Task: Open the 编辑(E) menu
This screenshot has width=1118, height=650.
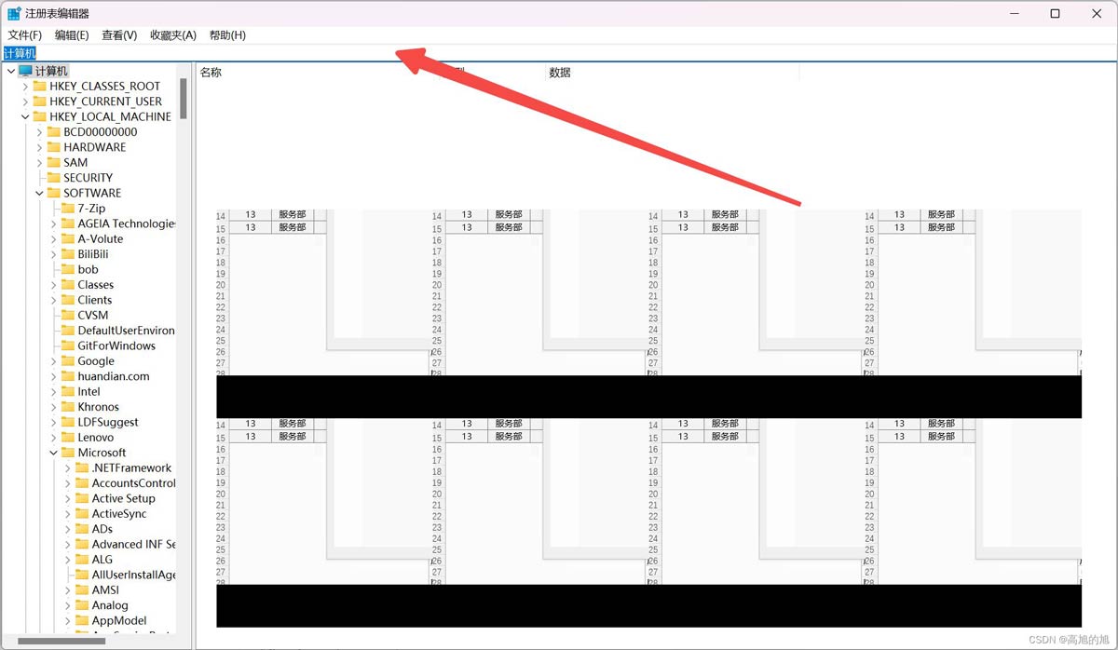Action: pos(72,35)
